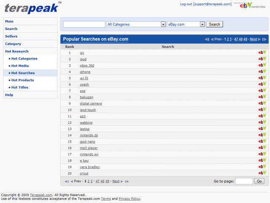Screen dimensions: 270x203
Task: Go to page 2 in the top pager
Action: tap(228, 39)
